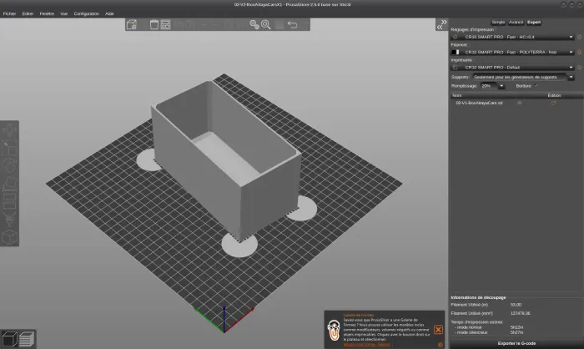Toggle the Bordure checkbox
Screen dimensions: 584x349
click(x=537, y=85)
